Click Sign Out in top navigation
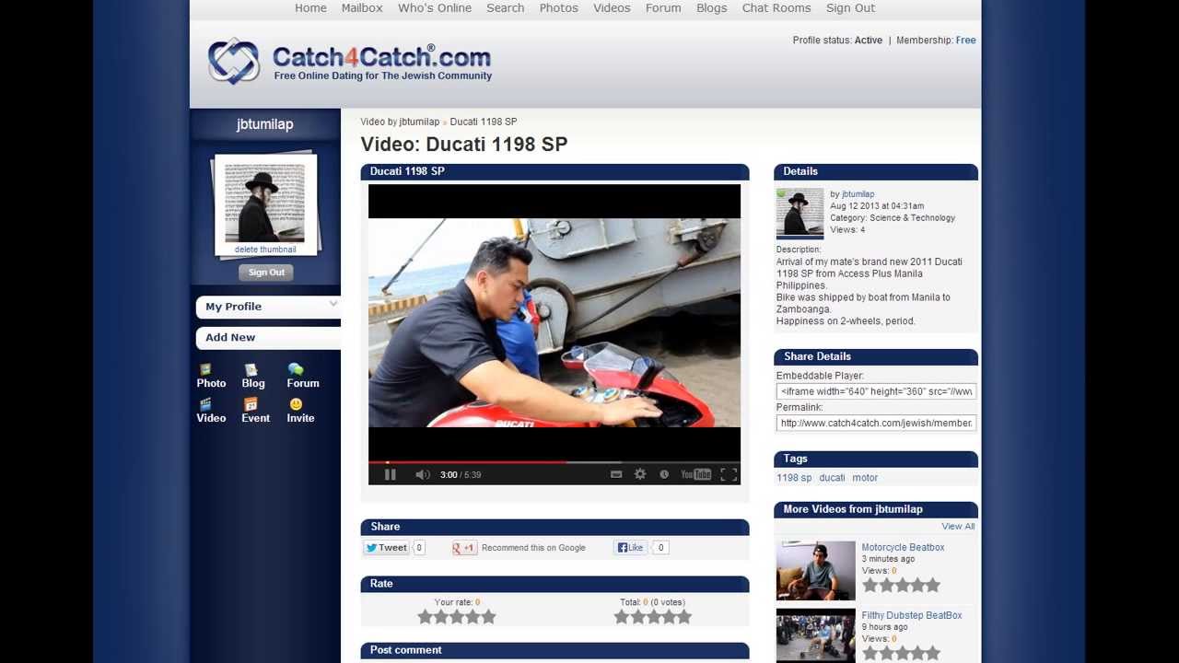 850,8
